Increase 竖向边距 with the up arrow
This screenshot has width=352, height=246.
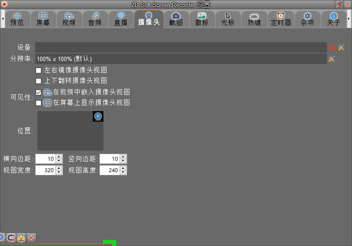tap(123, 157)
